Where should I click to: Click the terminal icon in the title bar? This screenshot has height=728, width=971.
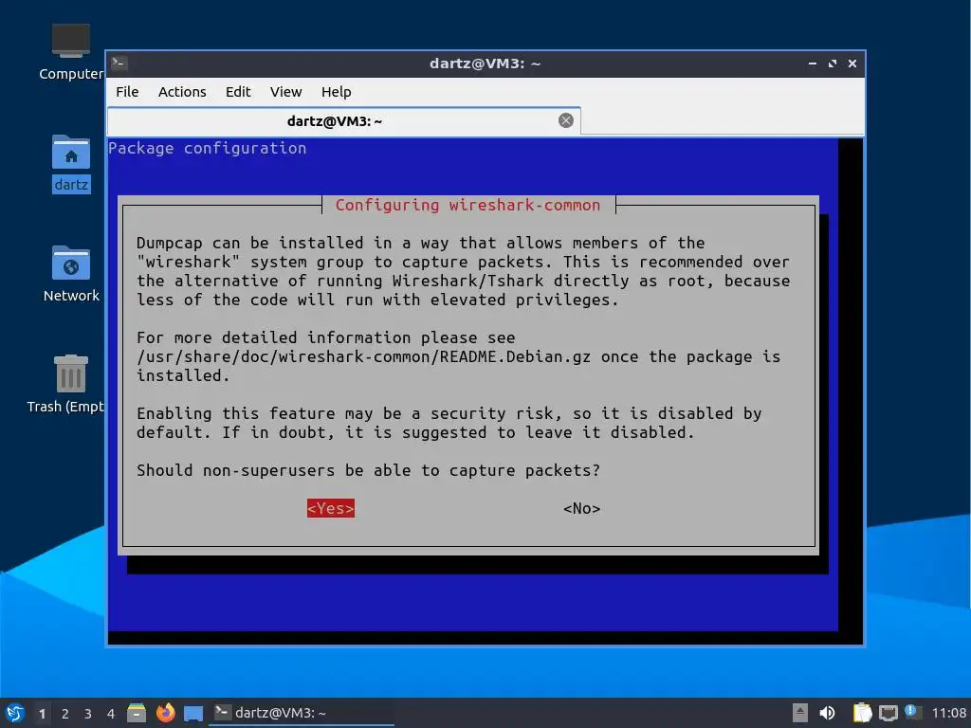tap(119, 64)
